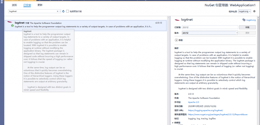Open the Apache-2.0 license link
The width and height of the screenshot is (260, 125).
(x=193, y=102)
